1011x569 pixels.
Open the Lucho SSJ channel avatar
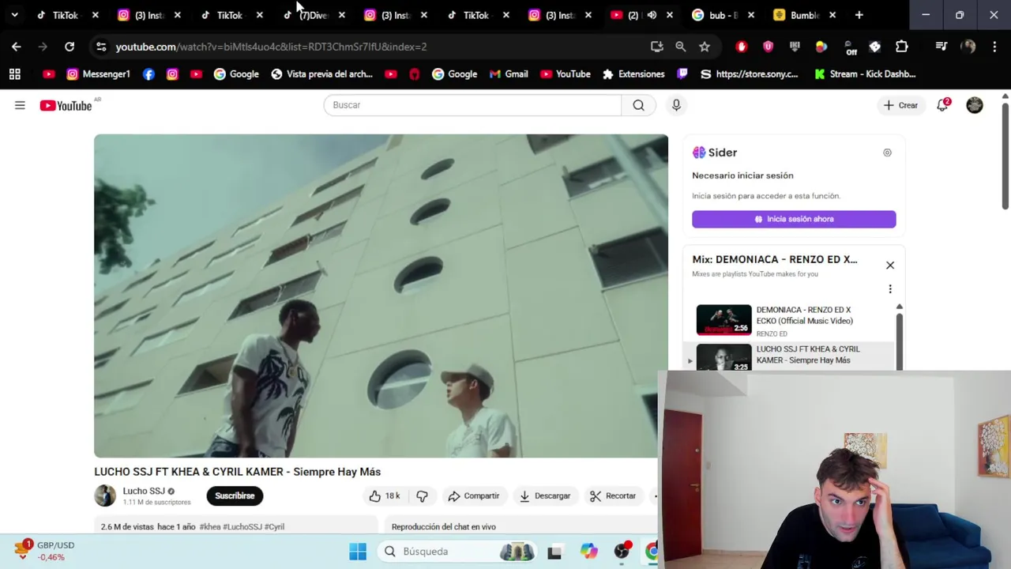pyautogui.click(x=105, y=496)
